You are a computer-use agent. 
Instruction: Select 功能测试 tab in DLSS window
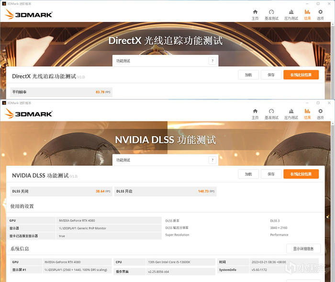pos(166,160)
